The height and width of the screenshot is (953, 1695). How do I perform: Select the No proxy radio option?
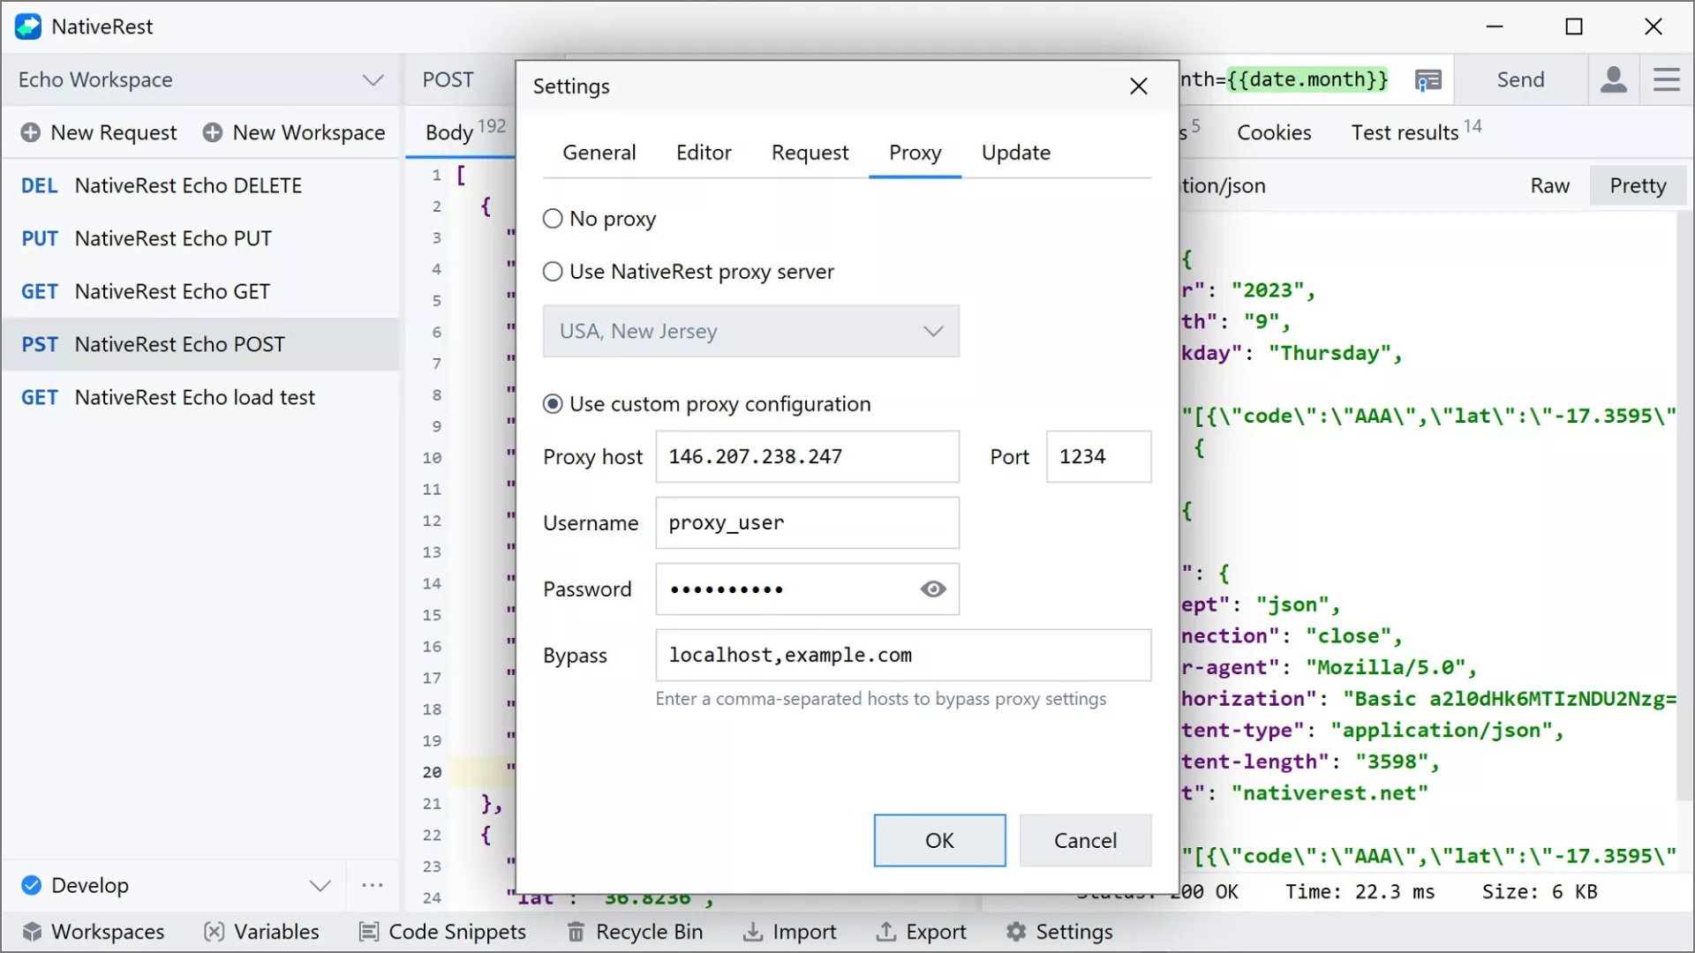point(553,219)
